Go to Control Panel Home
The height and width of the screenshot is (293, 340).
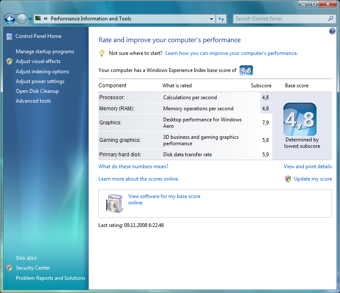(x=38, y=36)
